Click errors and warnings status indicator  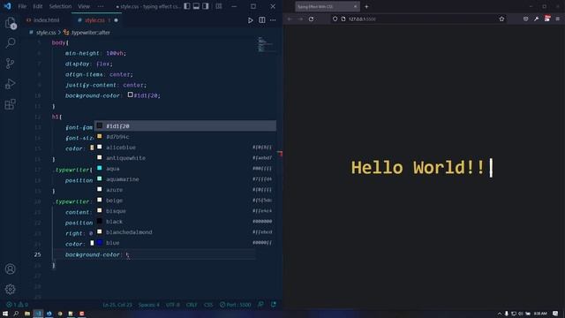17,305
